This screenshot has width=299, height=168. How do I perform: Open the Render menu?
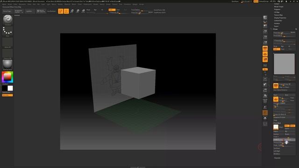point(95,4)
